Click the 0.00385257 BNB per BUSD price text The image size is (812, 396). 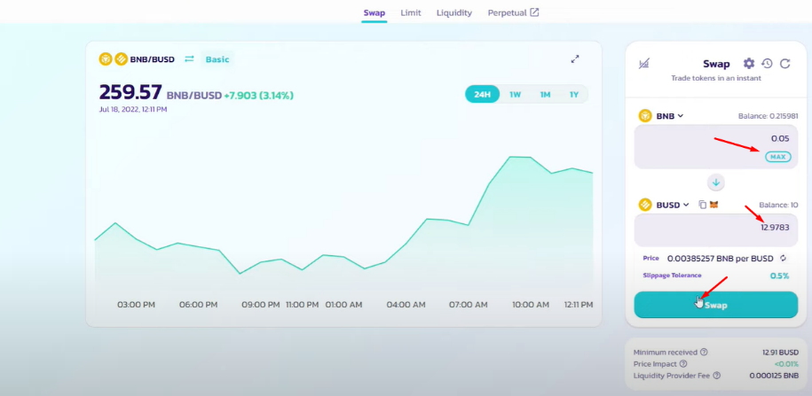click(720, 259)
